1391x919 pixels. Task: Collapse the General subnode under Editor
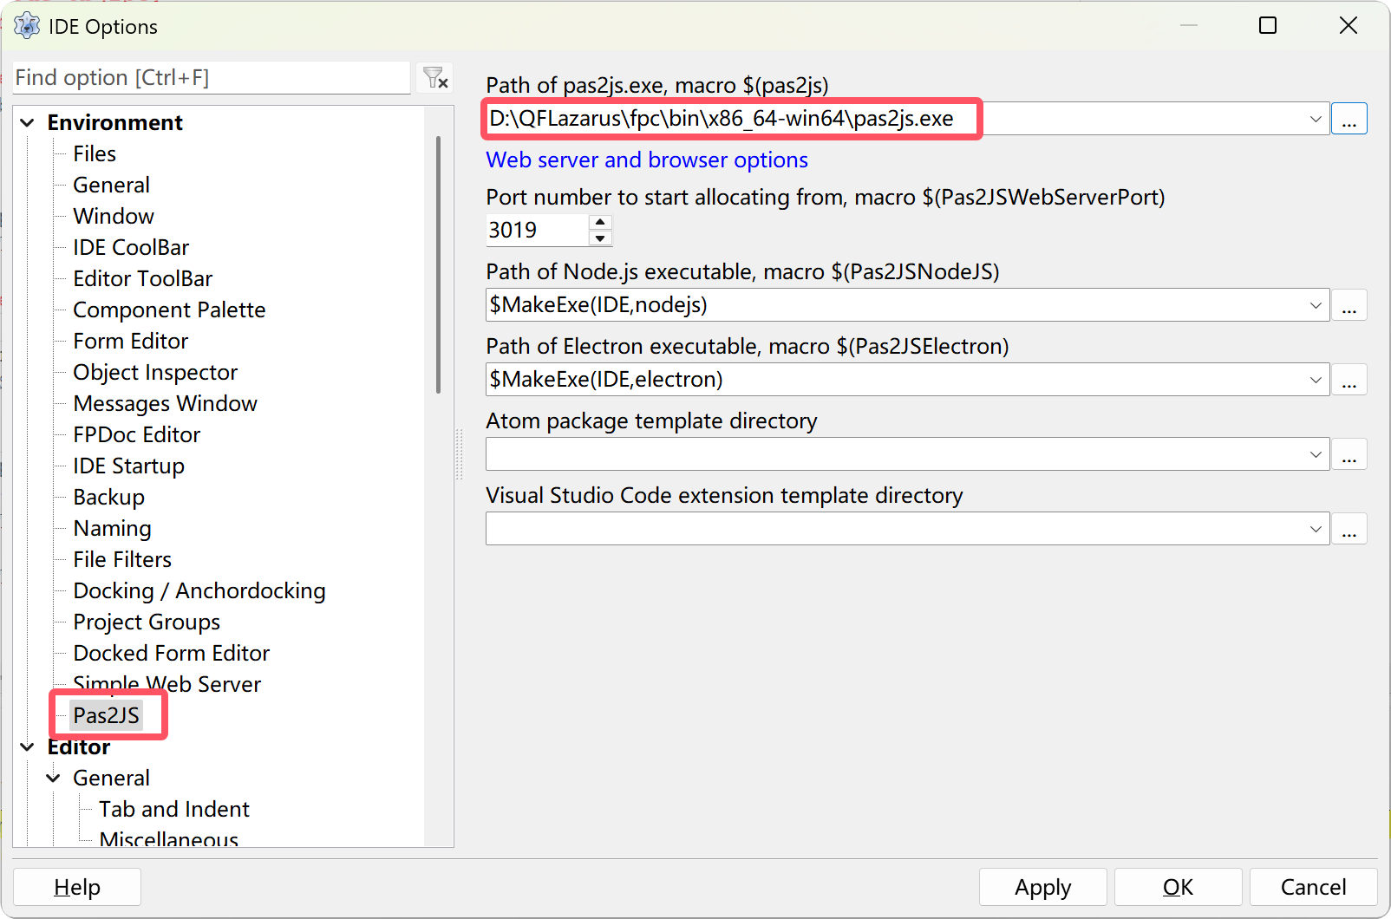point(54,779)
